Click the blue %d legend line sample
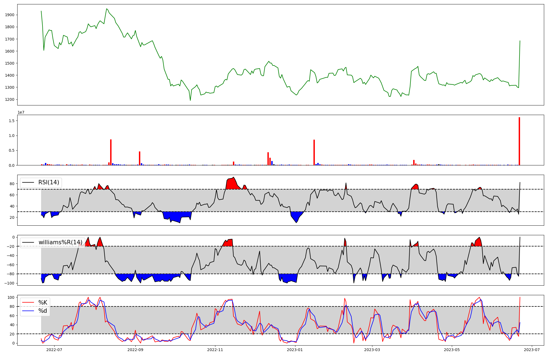 (28, 311)
